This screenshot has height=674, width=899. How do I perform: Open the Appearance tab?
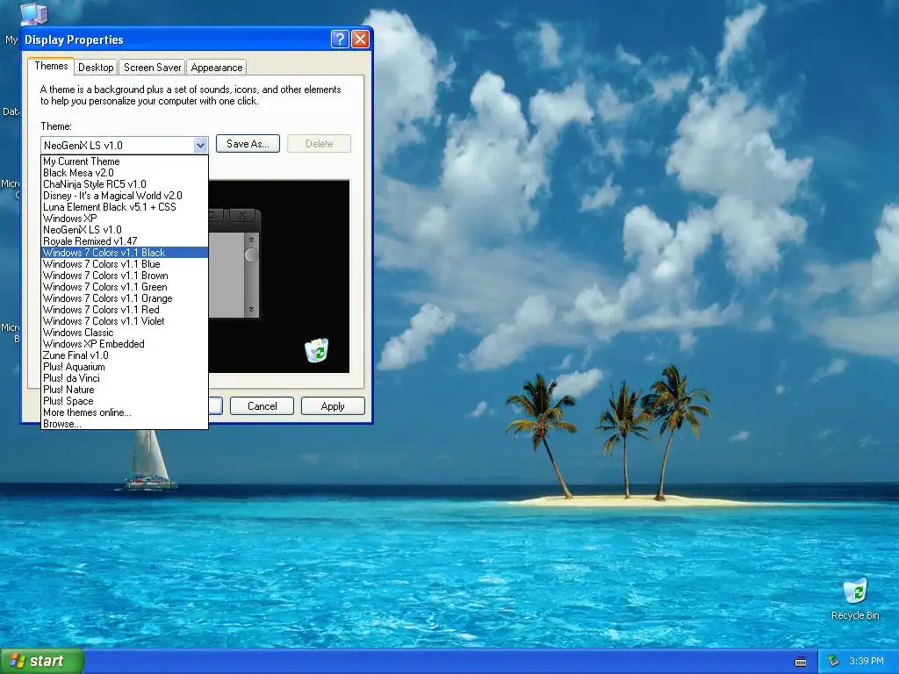(217, 68)
